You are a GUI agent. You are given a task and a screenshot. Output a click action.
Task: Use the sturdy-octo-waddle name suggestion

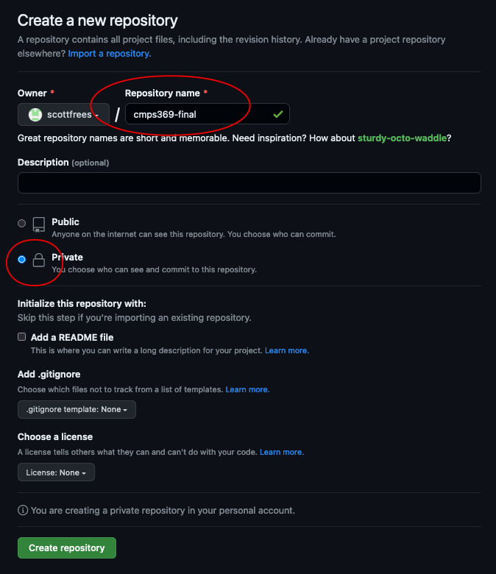403,138
